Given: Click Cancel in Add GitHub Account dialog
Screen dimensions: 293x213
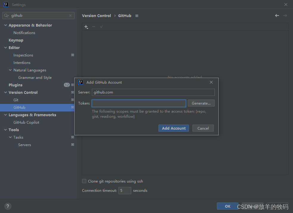Looking at the screenshot, I should (x=203, y=128).
